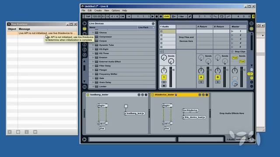Click the Punch-In switch icon

[215, 17]
